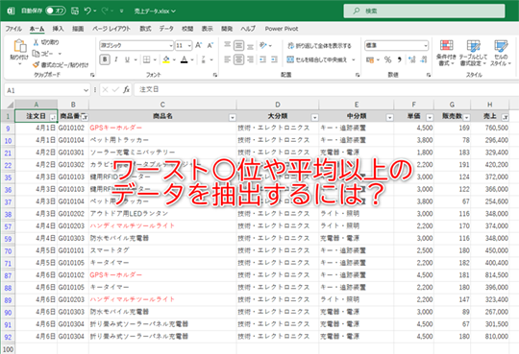Open the 大分類 column filter button
The height and width of the screenshot is (354, 519).
pos(315,117)
